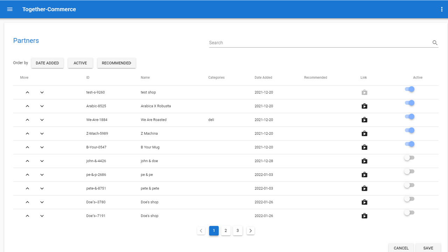Go to previous page arrow

[201, 231]
